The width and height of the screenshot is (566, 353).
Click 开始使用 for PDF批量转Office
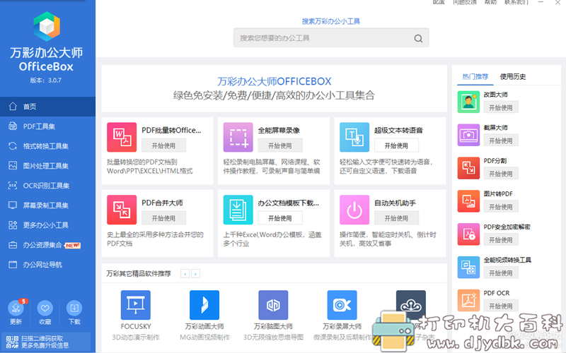(x=163, y=145)
